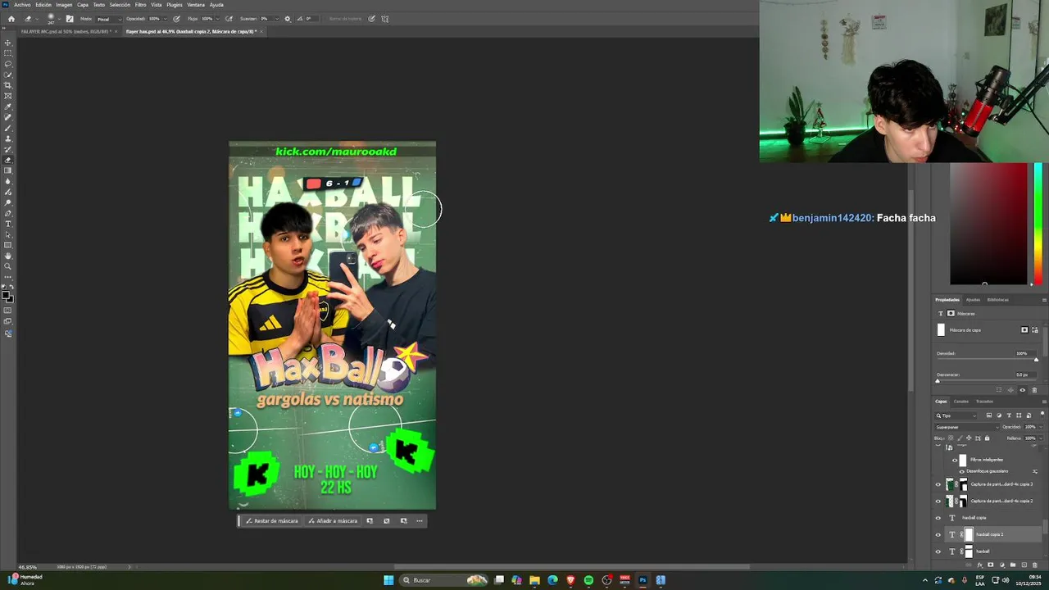Switch to the Trazados tab
Screen dimensions: 1049x590
point(984,402)
